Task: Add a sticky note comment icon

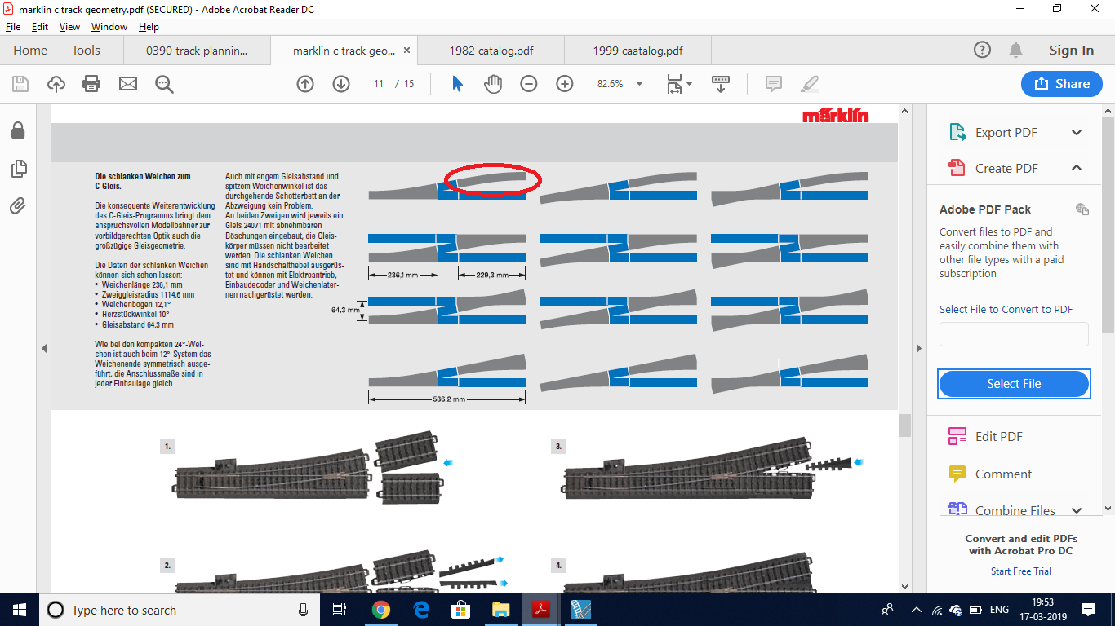Action: (773, 84)
